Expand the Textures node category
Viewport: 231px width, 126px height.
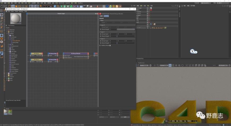(7, 31)
